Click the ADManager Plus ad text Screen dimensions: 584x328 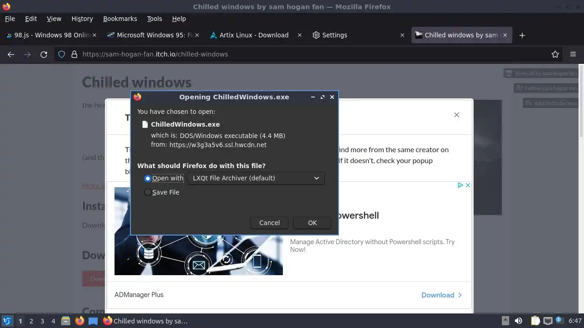tap(139, 295)
